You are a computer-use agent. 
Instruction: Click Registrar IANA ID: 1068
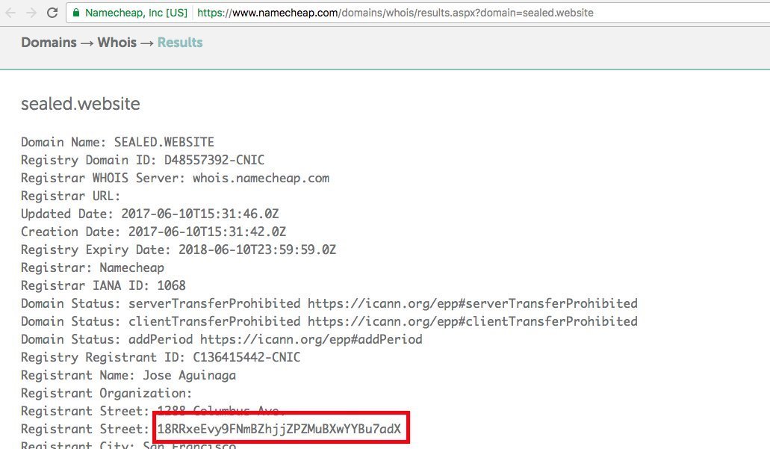(103, 285)
